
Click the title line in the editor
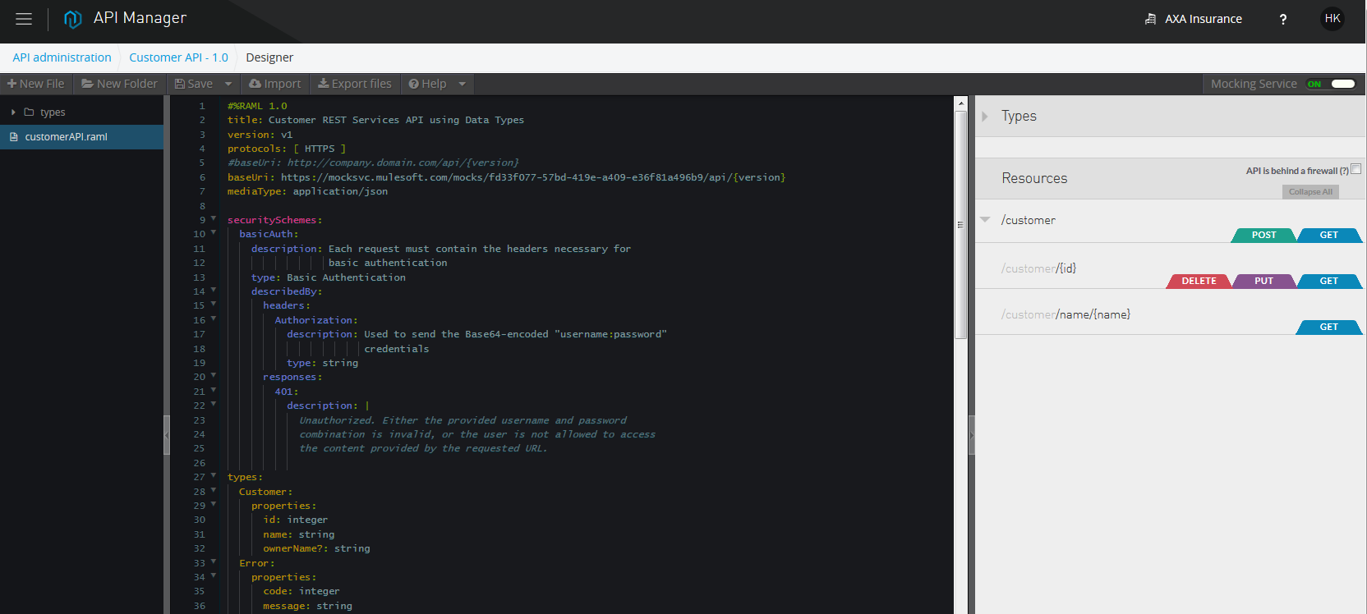(375, 120)
